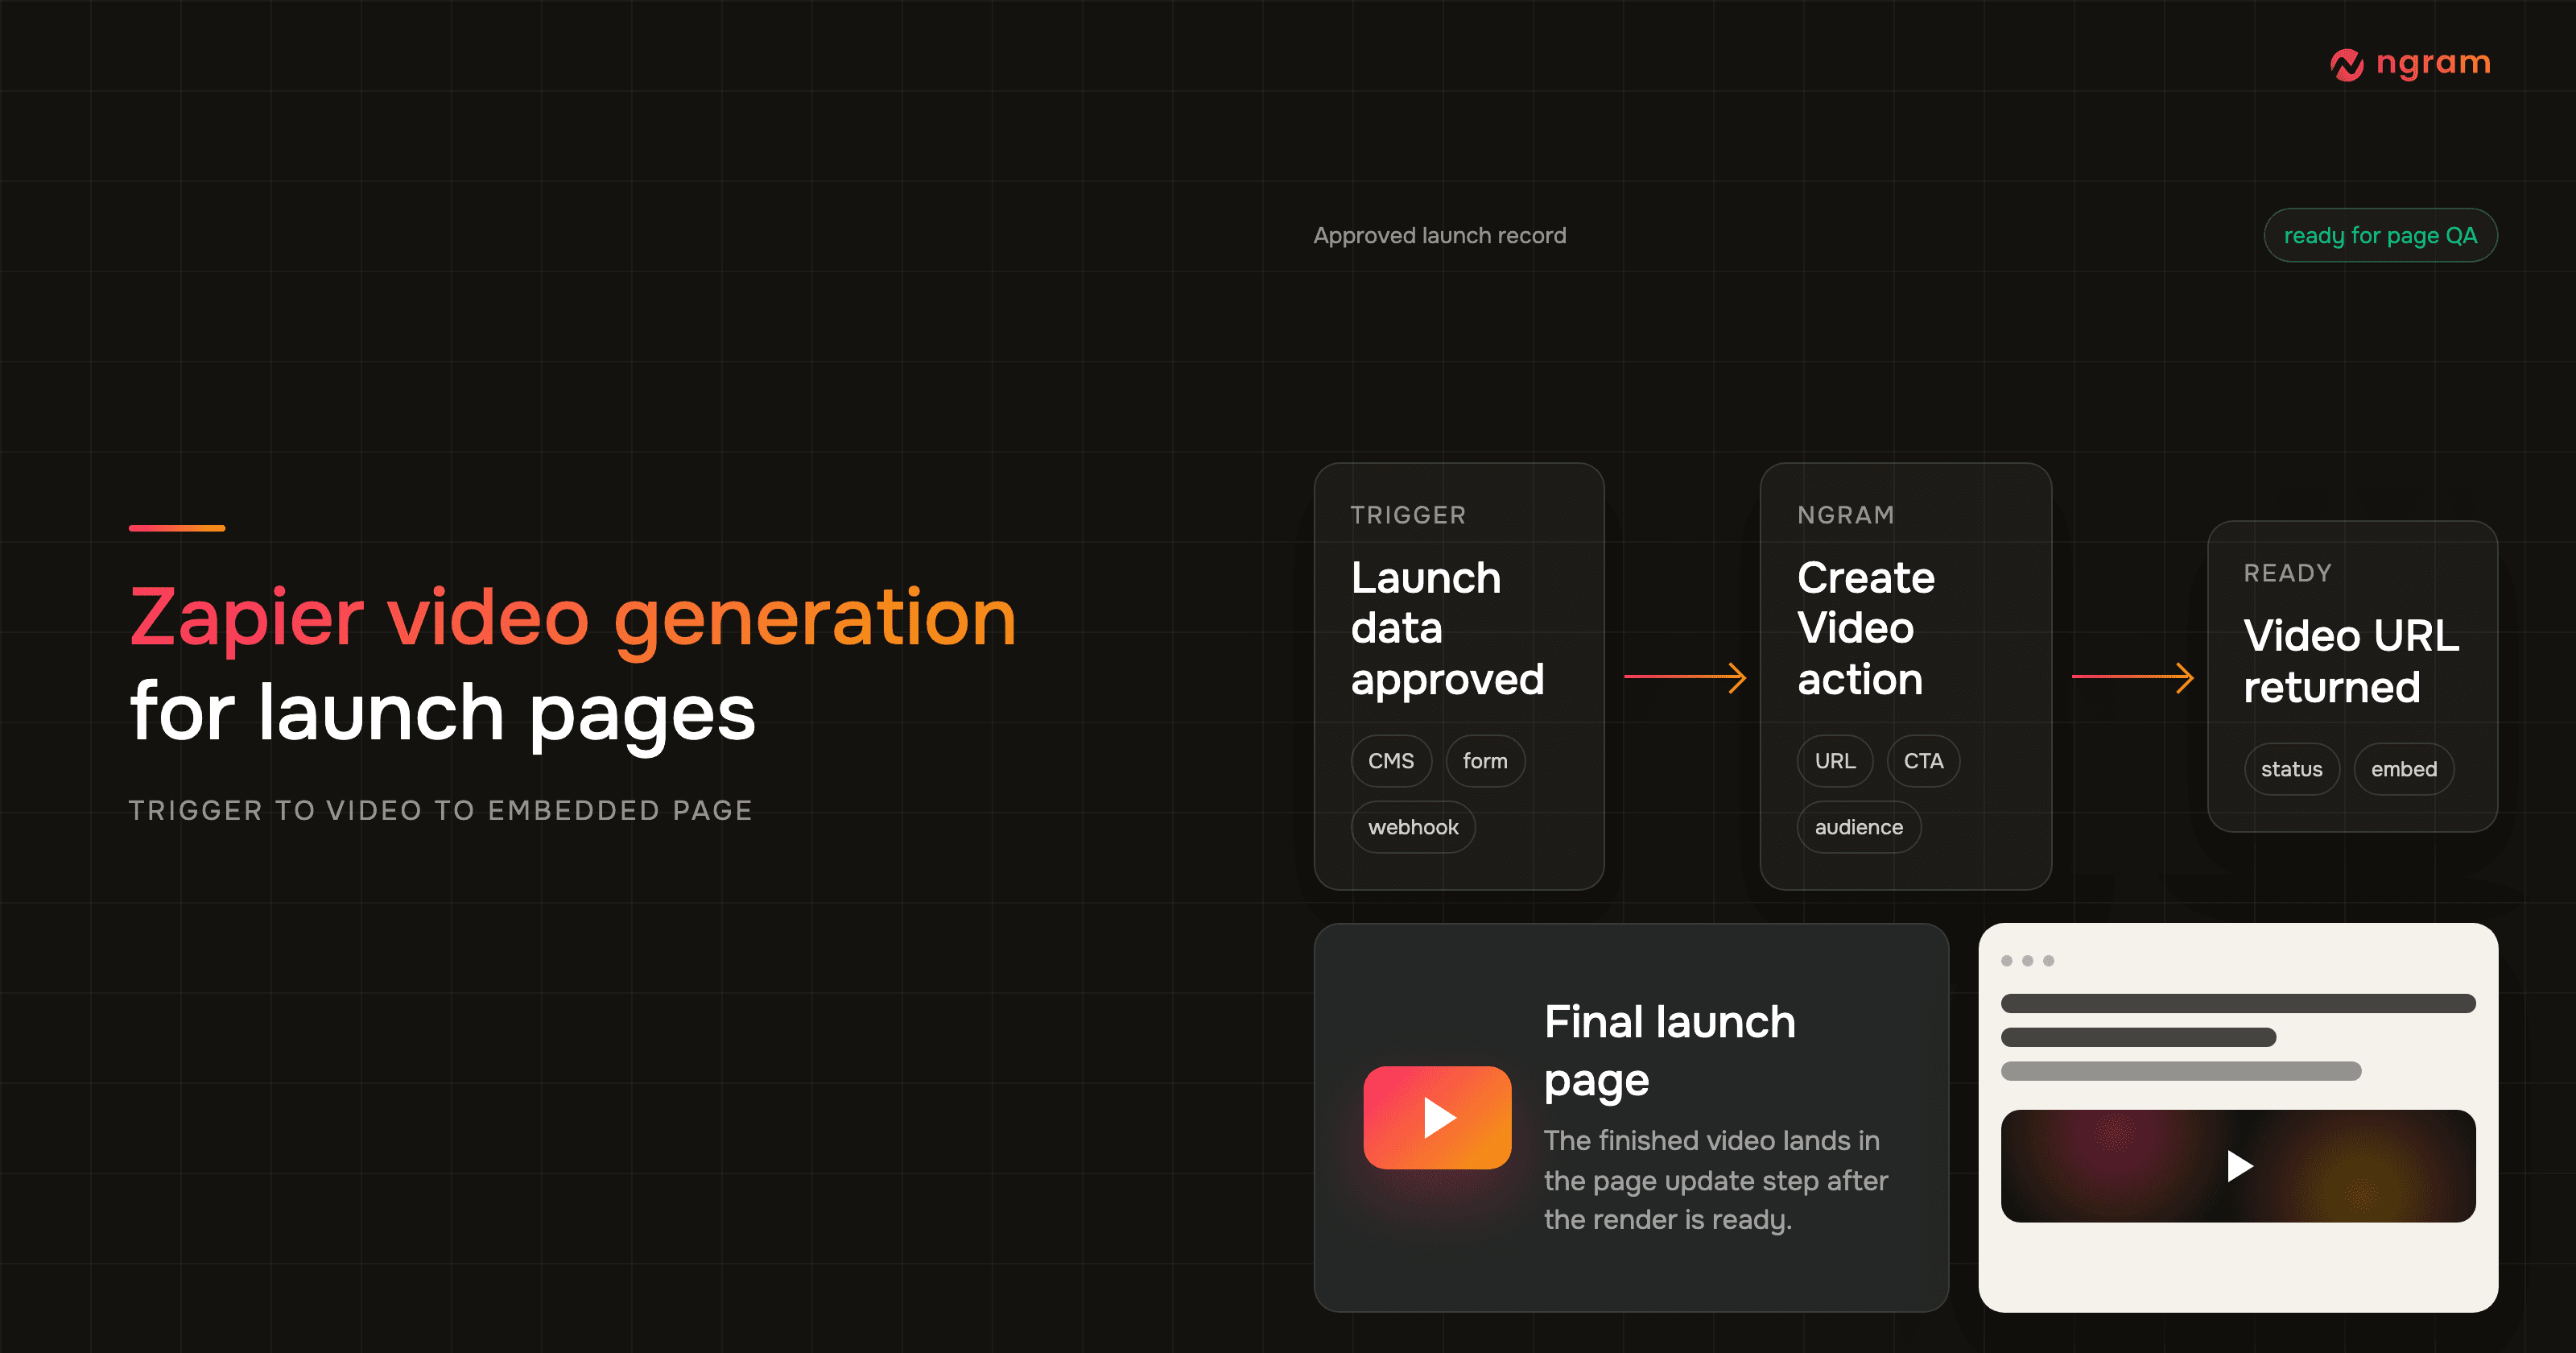Click the ngram wordmark text

click(x=2433, y=63)
